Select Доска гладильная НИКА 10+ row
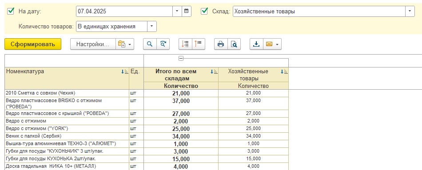 [67, 166]
